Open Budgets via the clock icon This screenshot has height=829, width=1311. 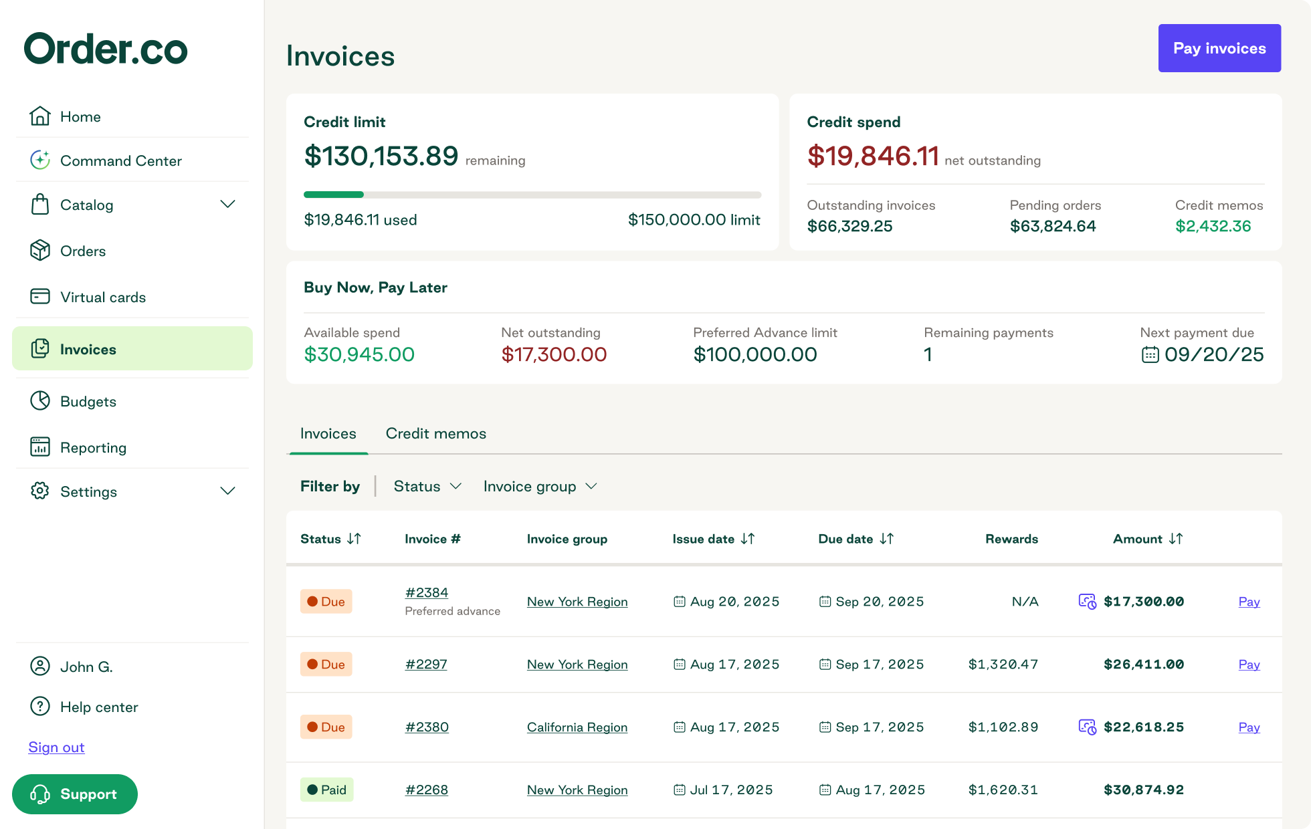pyautogui.click(x=39, y=400)
